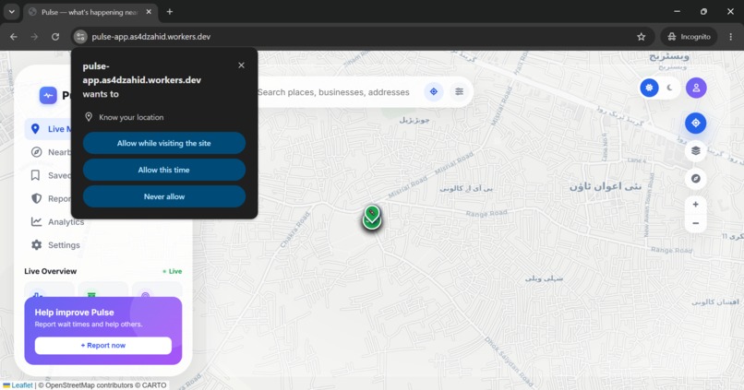Click the Live status indicator

coord(173,272)
